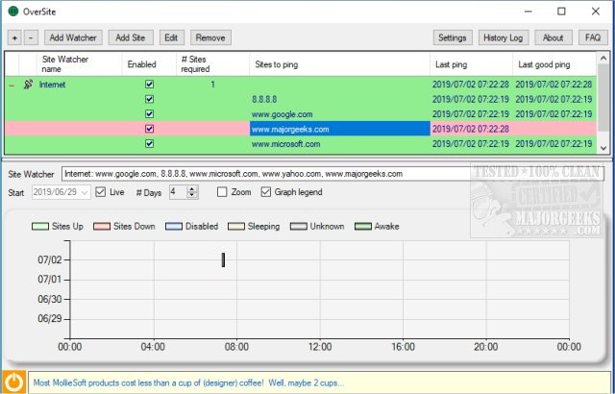The height and width of the screenshot is (394, 615).
Task: Click the Sites Up legend swatch
Action: [x=40, y=226]
